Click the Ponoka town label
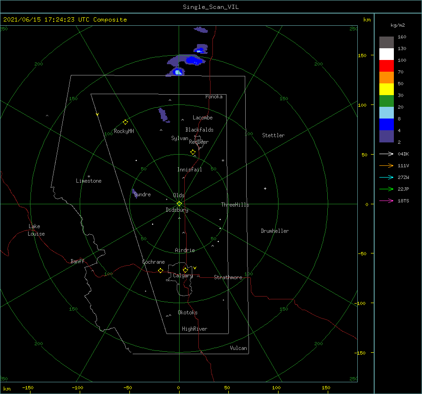 pyautogui.click(x=214, y=97)
